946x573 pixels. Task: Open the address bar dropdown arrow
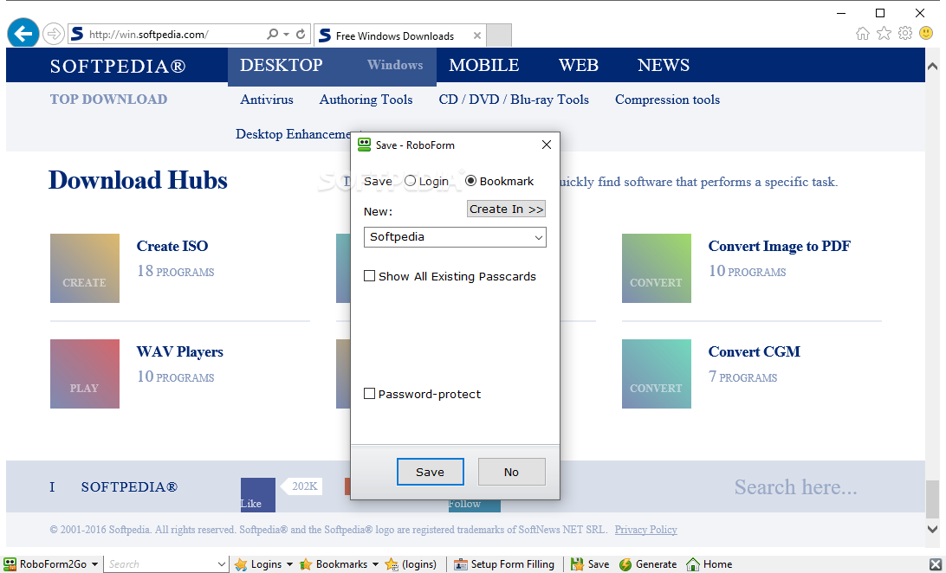287,35
